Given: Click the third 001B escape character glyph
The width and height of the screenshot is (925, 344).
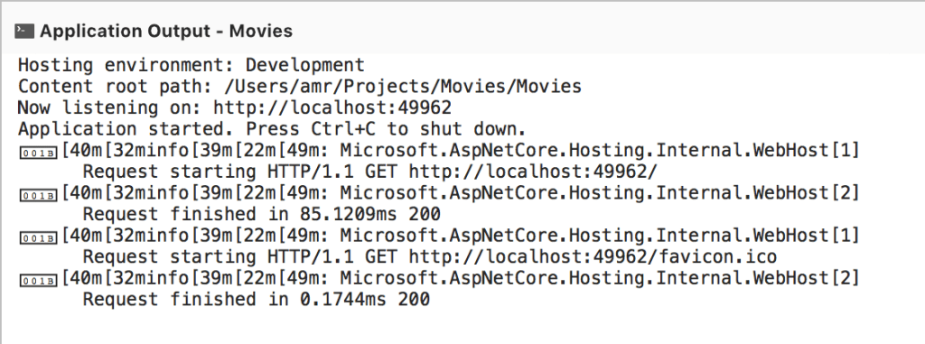Looking at the screenshot, I should [39, 237].
